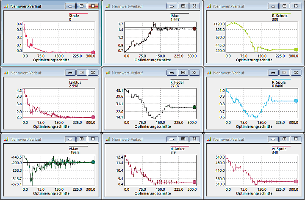This screenshot has height=200, width=305.
Task: Open the system menu icon of the tZyklus window
Action: [x=6, y=72]
